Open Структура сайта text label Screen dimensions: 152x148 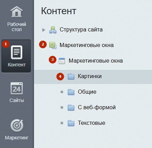81,30
